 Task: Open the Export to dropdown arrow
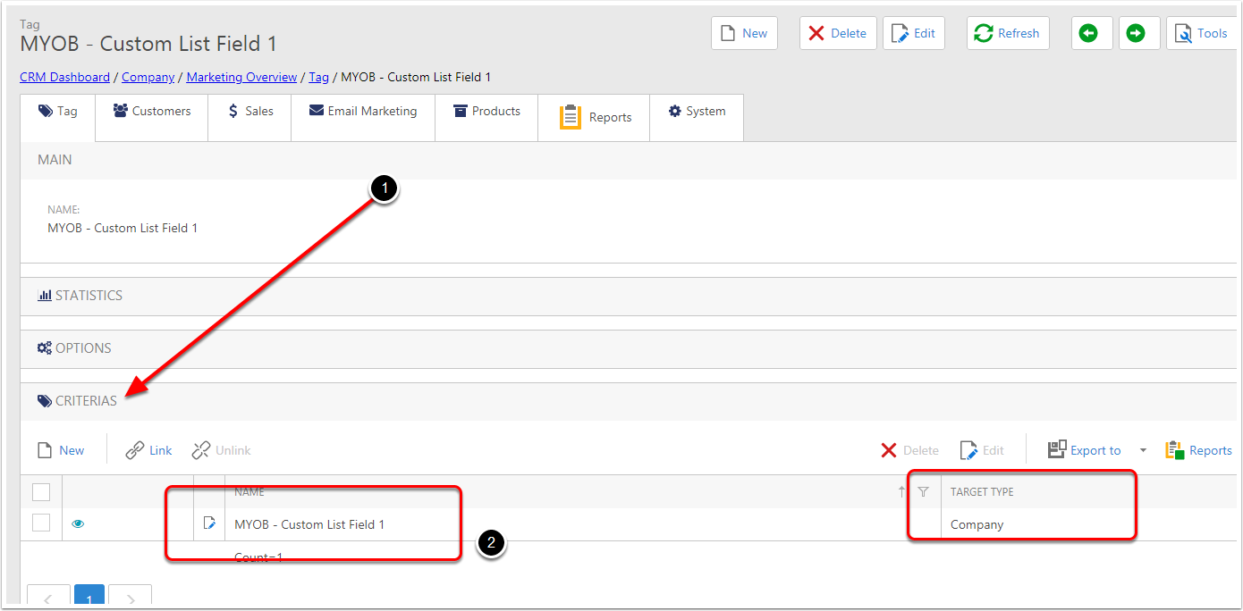tap(1143, 450)
